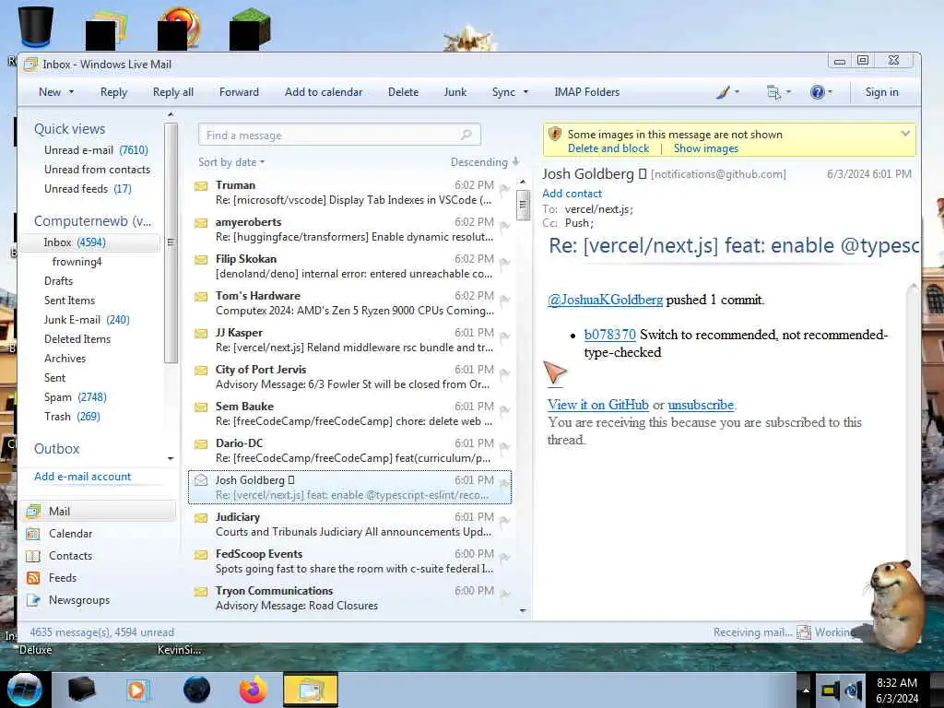944x708 pixels.
Task: Click the envelope icon of Tom's Hardware email
Action: [x=201, y=297]
